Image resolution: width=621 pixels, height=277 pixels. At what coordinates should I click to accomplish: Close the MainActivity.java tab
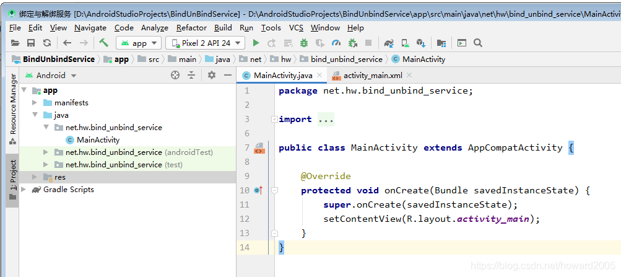(x=320, y=76)
